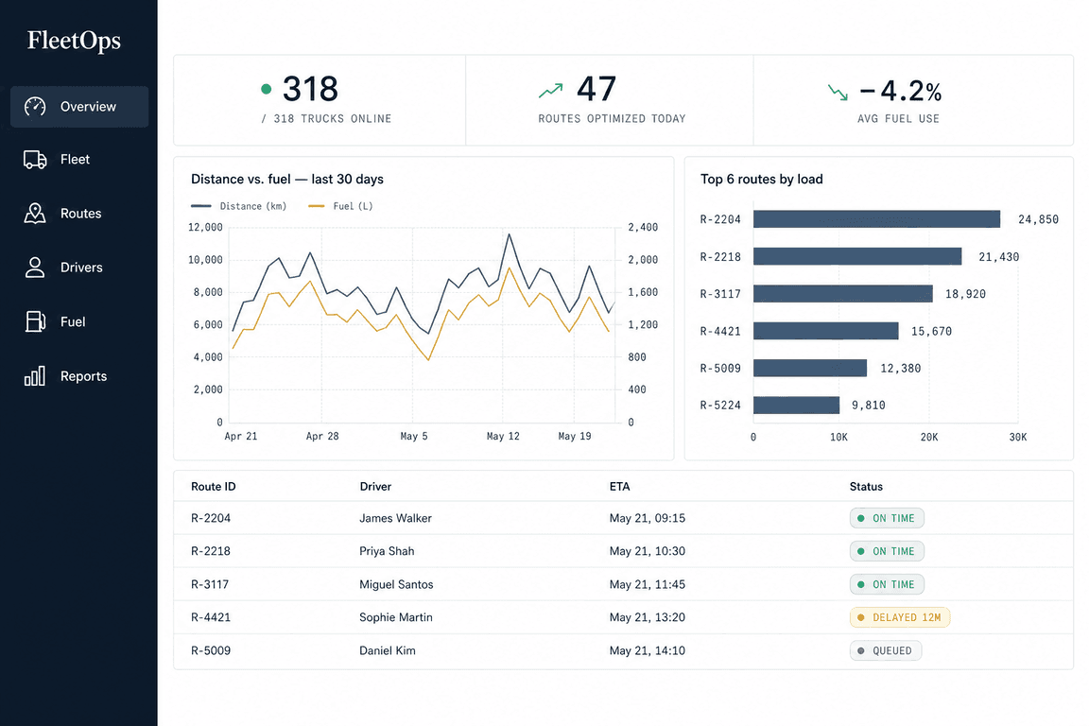
Task: Click ON TIME badge for Priya Shah
Action: [887, 551]
